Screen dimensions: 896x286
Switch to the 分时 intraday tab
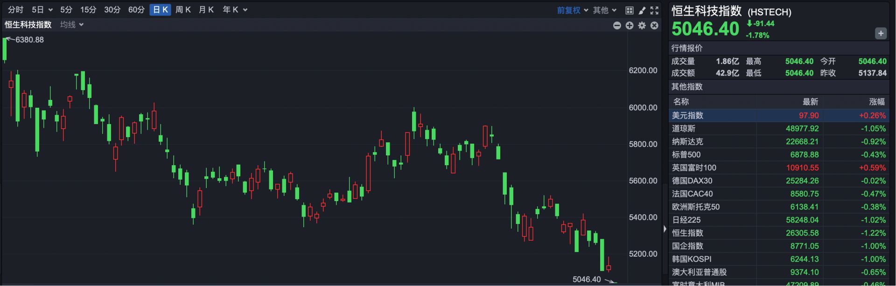15,10
